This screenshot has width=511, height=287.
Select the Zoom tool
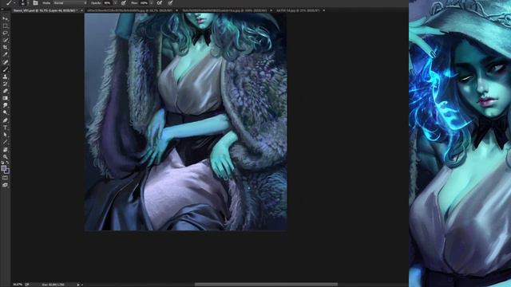point(6,156)
